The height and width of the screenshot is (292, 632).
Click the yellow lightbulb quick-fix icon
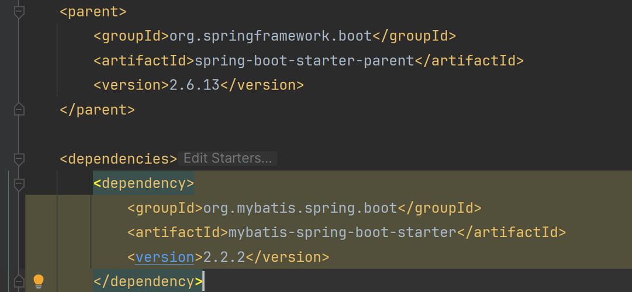[38, 281]
